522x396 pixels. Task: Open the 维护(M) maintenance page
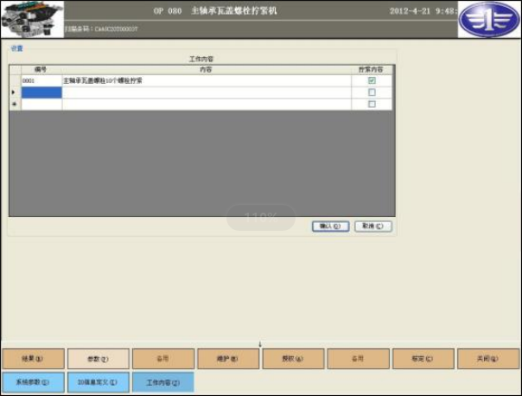(x=228, y=359)
